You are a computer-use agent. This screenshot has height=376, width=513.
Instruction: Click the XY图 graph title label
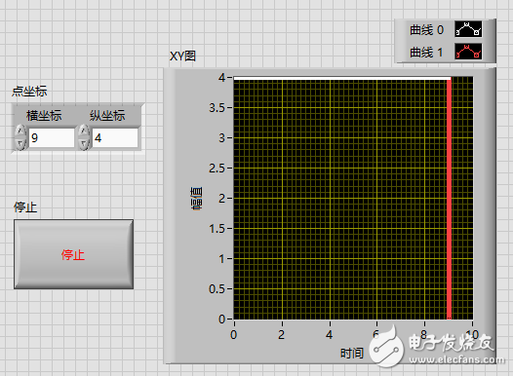(x=182, y=56)
